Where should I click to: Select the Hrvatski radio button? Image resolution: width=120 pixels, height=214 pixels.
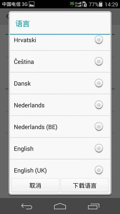pyautogui.click(x=99, y=40)
